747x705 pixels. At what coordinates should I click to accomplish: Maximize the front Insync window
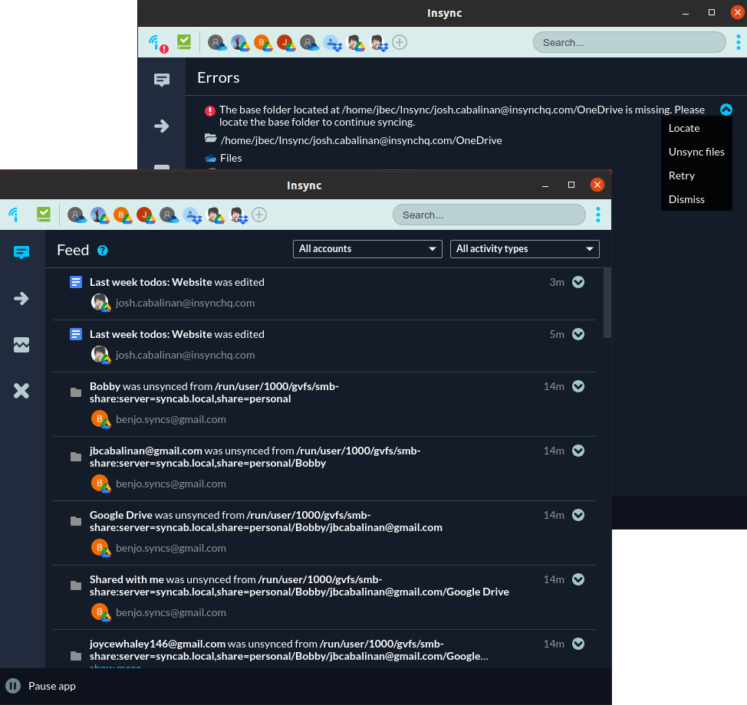571,185
